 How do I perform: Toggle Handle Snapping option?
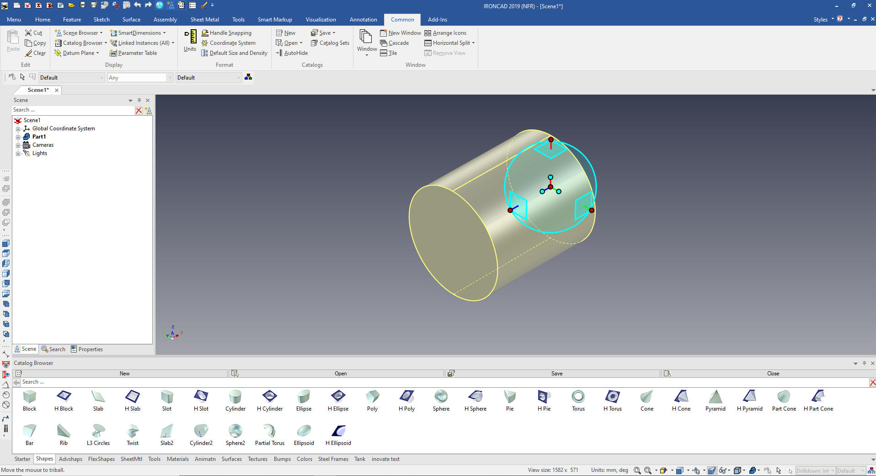point(226,33)
